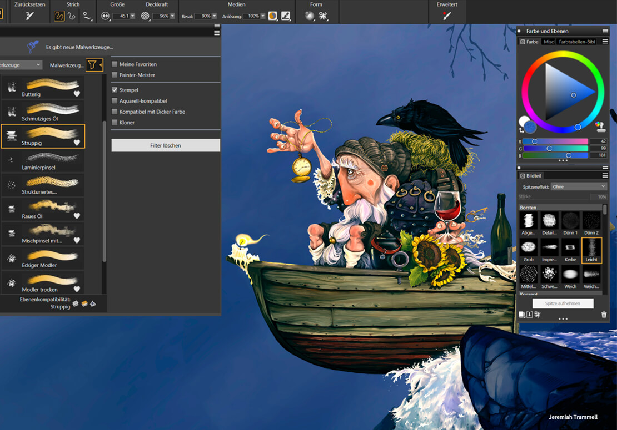Toggle favorite heart on Butterig brush
The width and height of the screenshot is (617, 430).
(77, 94)
